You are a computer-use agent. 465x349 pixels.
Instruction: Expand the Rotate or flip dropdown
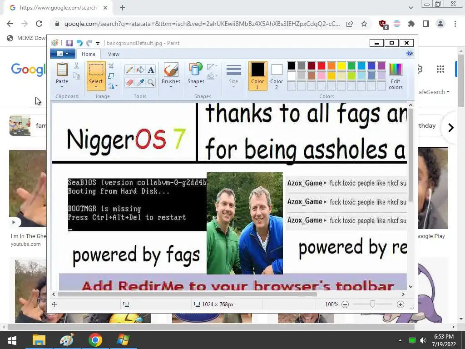[113, 86]
